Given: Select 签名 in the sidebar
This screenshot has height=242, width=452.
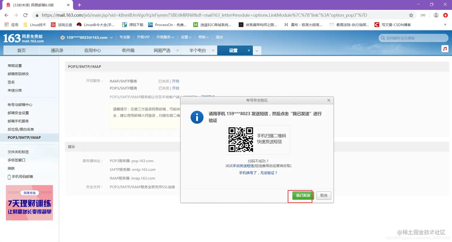Looking at the screenshot, I should coord(11,82).
